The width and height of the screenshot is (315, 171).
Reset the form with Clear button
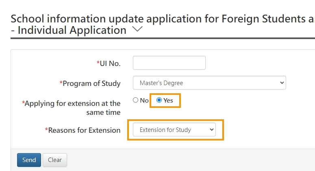click(x=55, y=160)
